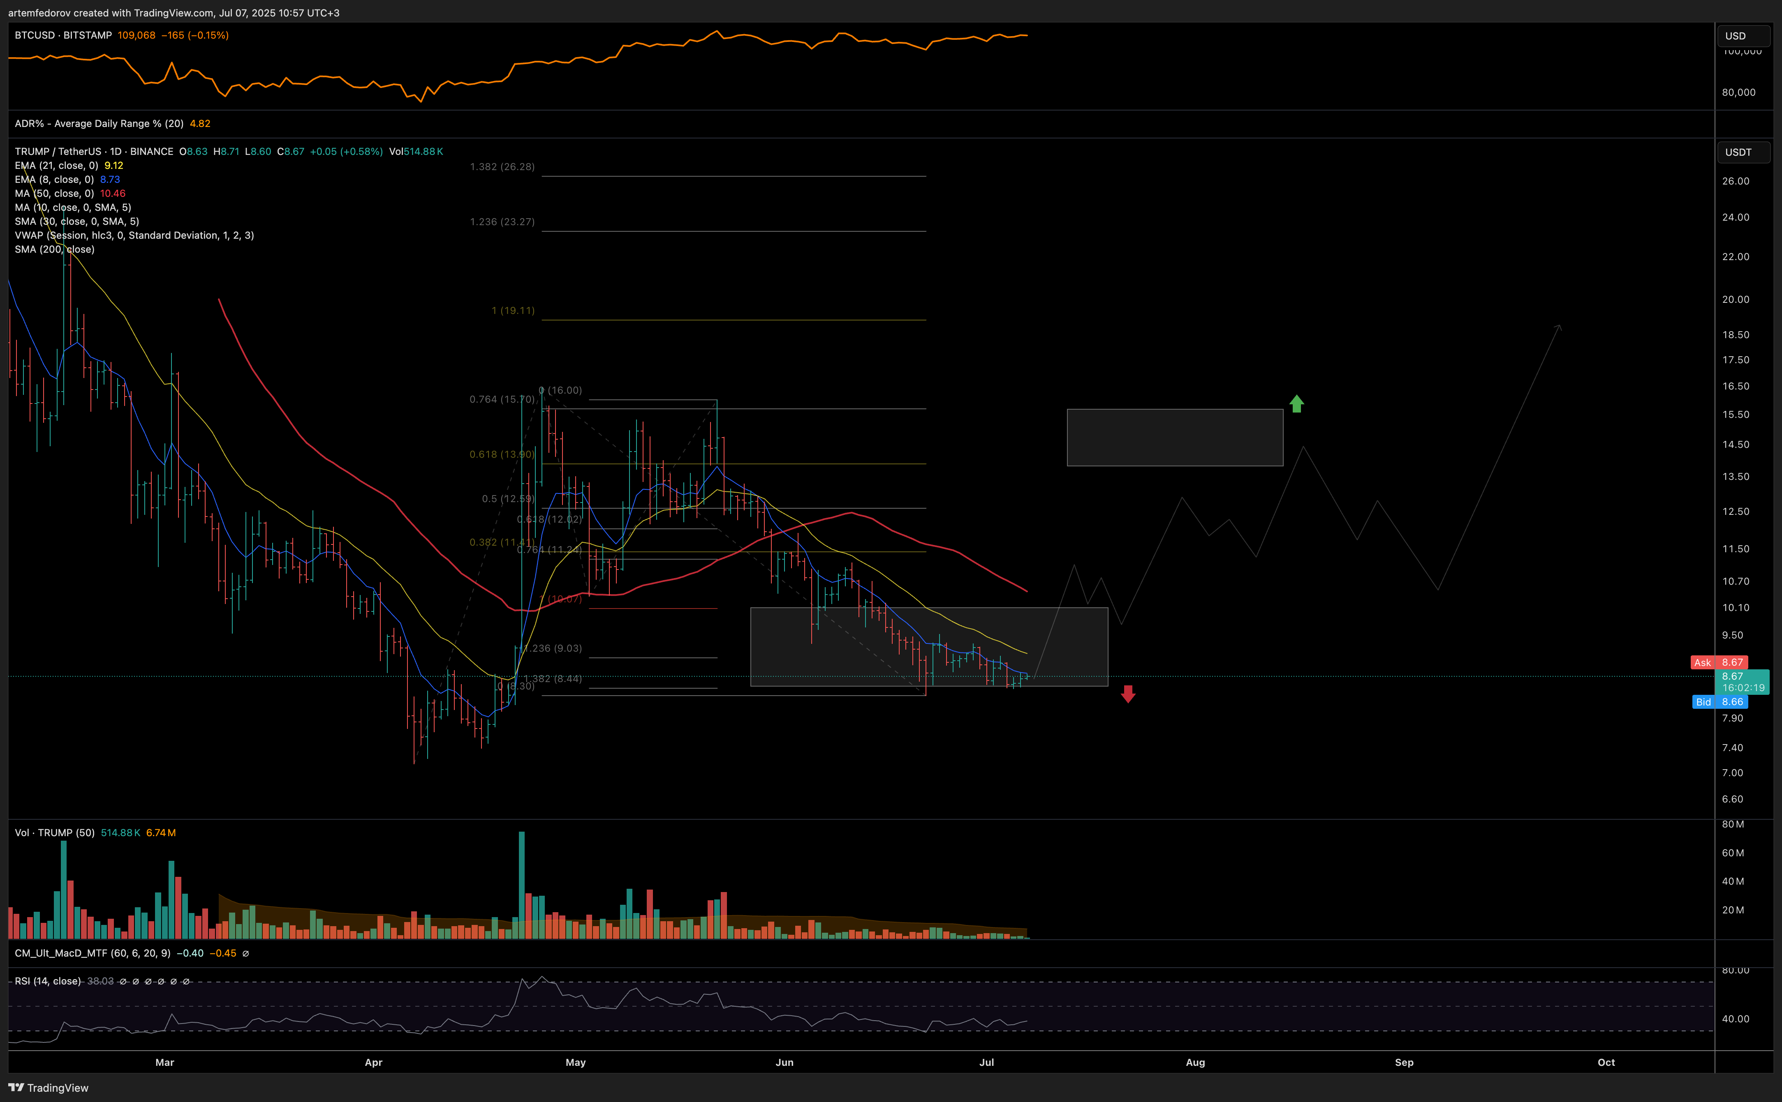The image size is (1782, 1102).
Task: Select the EMA (21, close, 0) legend
Action: pos(56,166)
